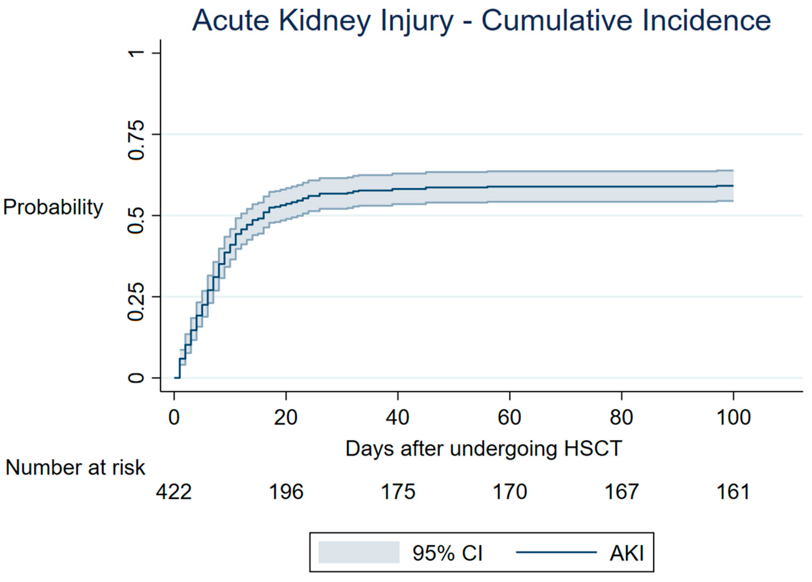Click the x-axis tick label '100'
The height and width of the screenshot is (582, 812).
(x=733, y=418)
